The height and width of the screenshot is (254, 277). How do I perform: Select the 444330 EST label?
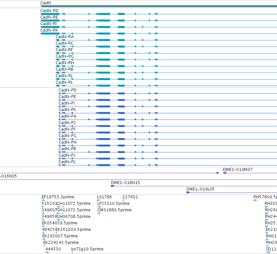[x=53, y=249]
